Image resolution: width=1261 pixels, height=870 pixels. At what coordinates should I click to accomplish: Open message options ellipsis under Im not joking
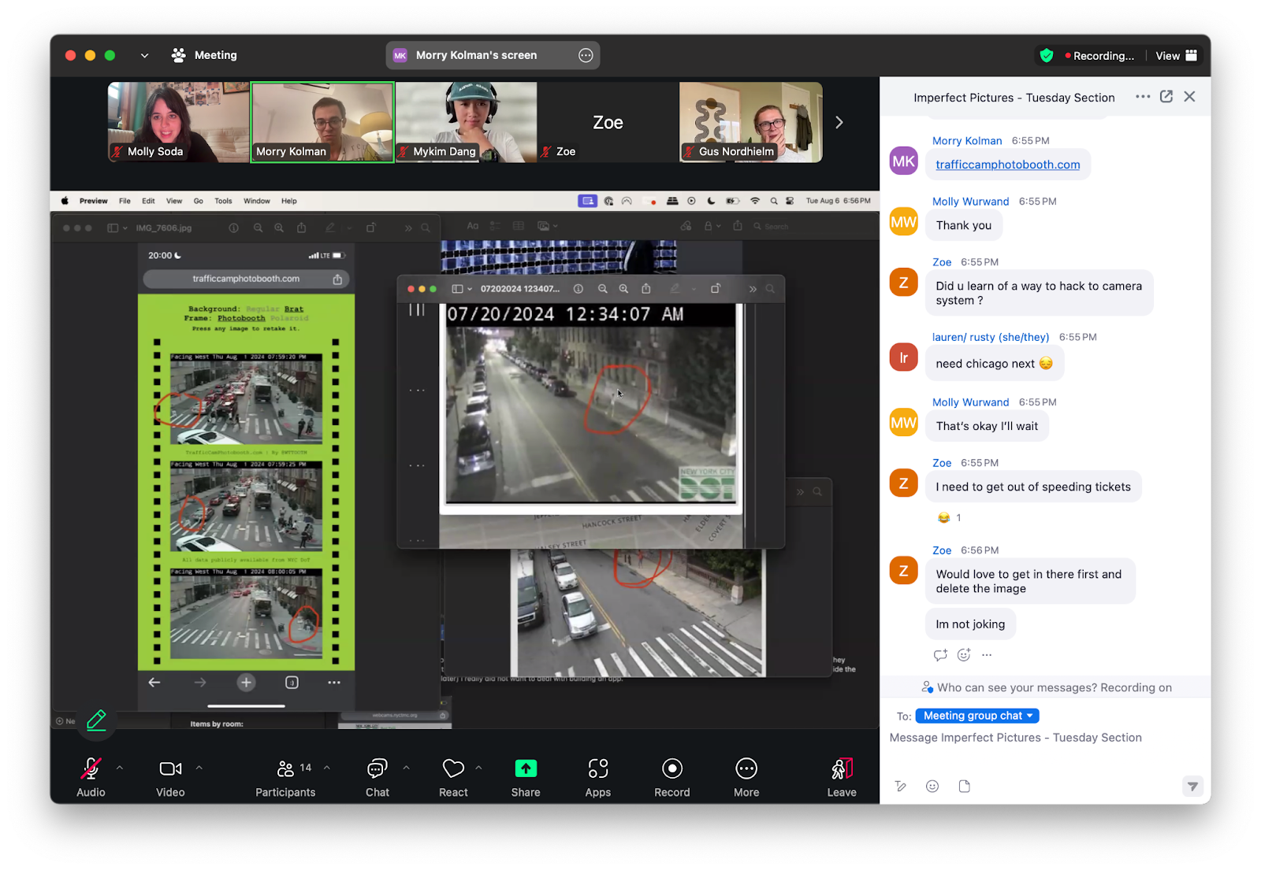coord(987,655)
